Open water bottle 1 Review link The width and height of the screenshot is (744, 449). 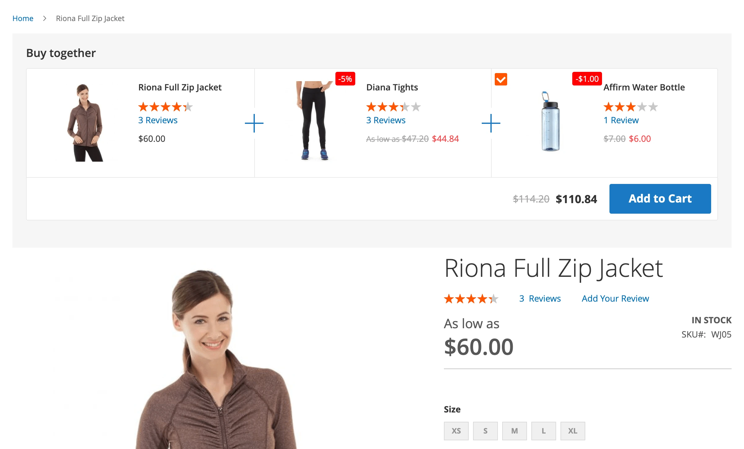tap(621, 120)
